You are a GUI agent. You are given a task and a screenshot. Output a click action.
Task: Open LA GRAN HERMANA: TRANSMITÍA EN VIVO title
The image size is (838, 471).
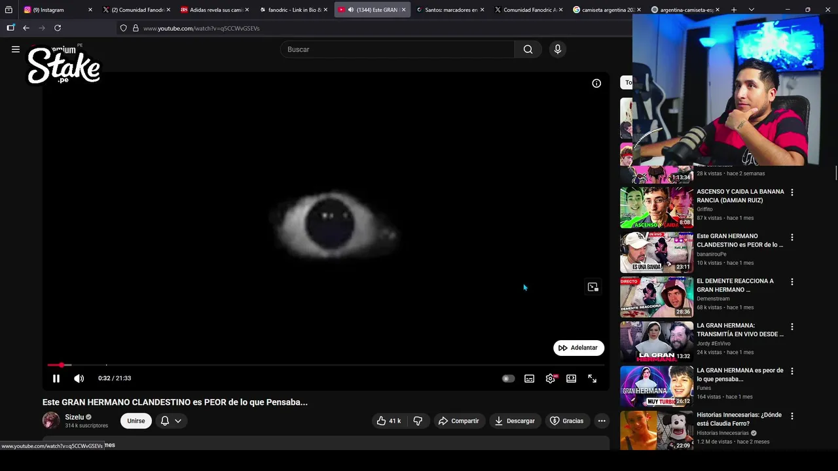pyautogui.click(x=740, y=330)
